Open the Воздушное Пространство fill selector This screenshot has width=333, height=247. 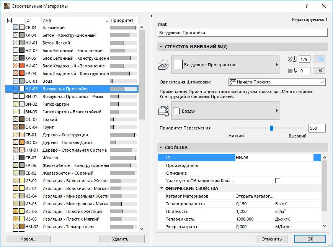point(225,65)
